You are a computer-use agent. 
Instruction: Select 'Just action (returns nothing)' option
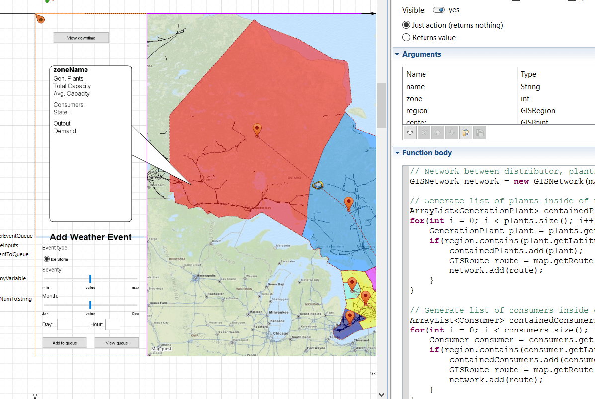tap(406, 25)
